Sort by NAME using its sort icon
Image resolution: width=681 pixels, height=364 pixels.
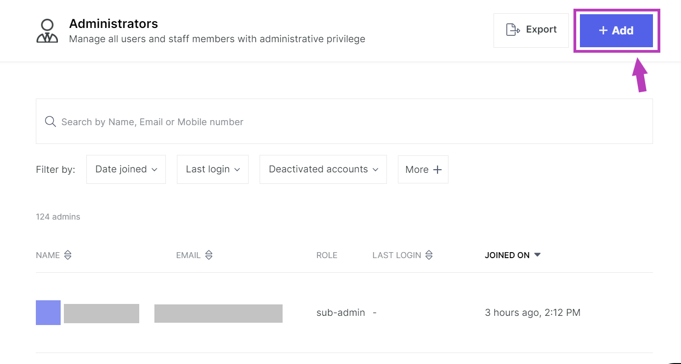click(68, 255)
